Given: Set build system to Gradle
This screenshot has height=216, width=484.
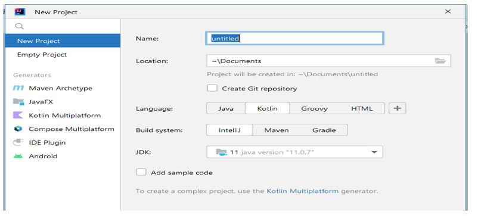Looking at the screenshot, I should (x=324, y=130).
